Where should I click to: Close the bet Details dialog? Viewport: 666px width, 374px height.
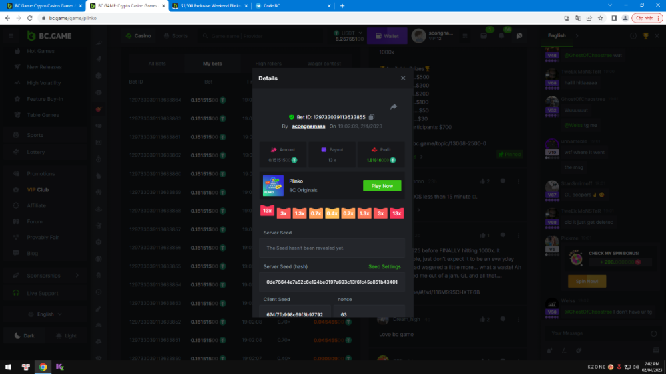[x=402, y=78]
